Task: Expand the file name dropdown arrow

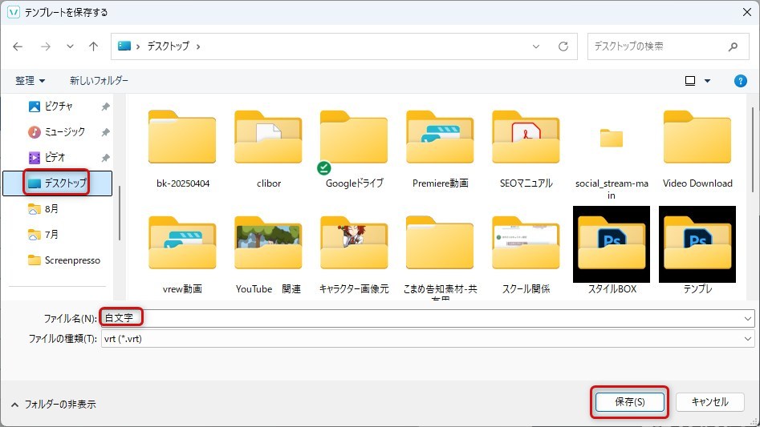Action: click(748, 319)
